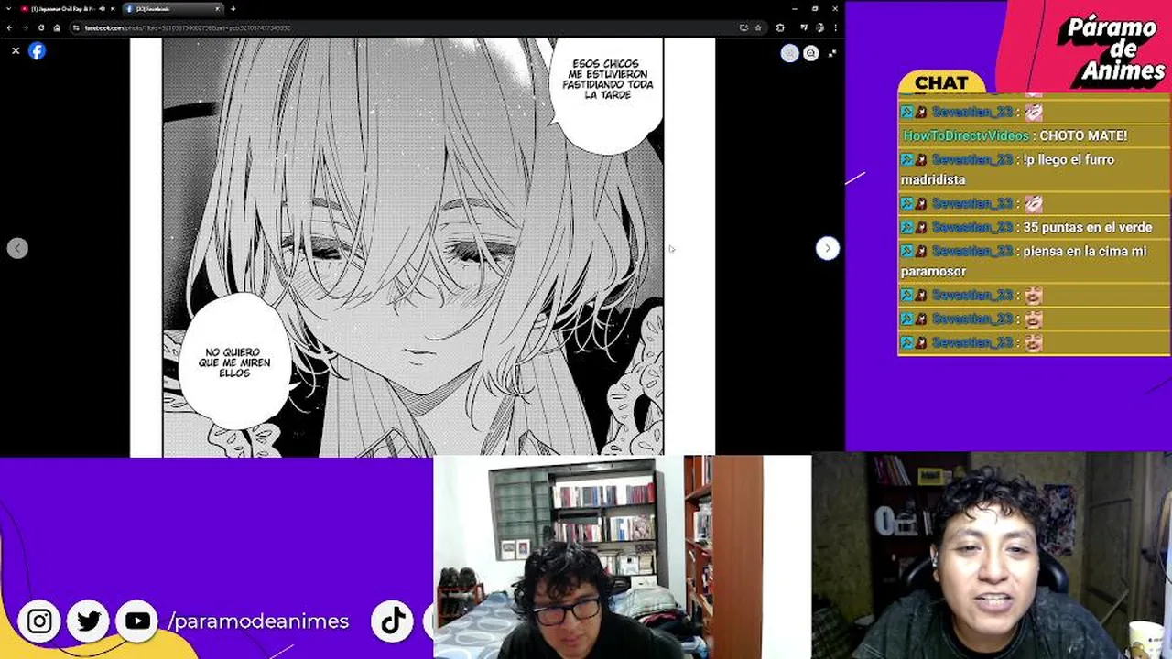The image size is (1172, 659).
Task: Click the 'ESOS CHICOS ME ESTUVIERON' speech bubble
Action: pyautogui.click(x=608, y=80)
